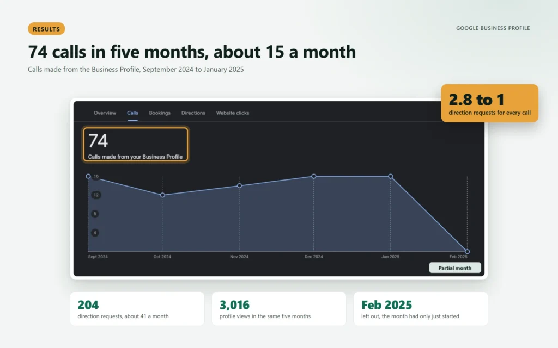
Task: Click the GOOGLE BUSINESS PROFILE text
Action: tap(493, 28)
